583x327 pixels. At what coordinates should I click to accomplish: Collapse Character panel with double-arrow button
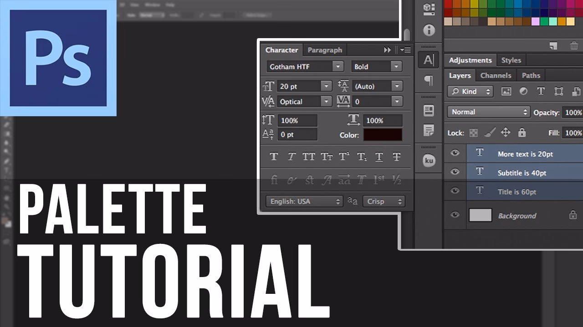(388, 50)
